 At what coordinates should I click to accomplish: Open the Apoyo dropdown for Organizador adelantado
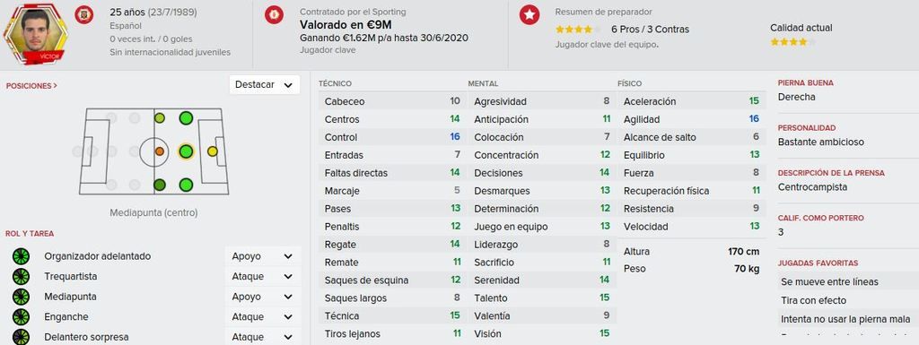[262, 256]
